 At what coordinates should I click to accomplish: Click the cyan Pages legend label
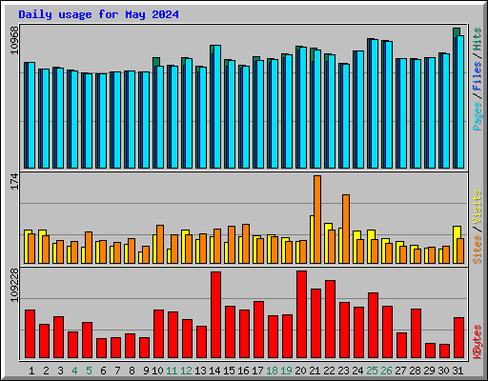478,116
